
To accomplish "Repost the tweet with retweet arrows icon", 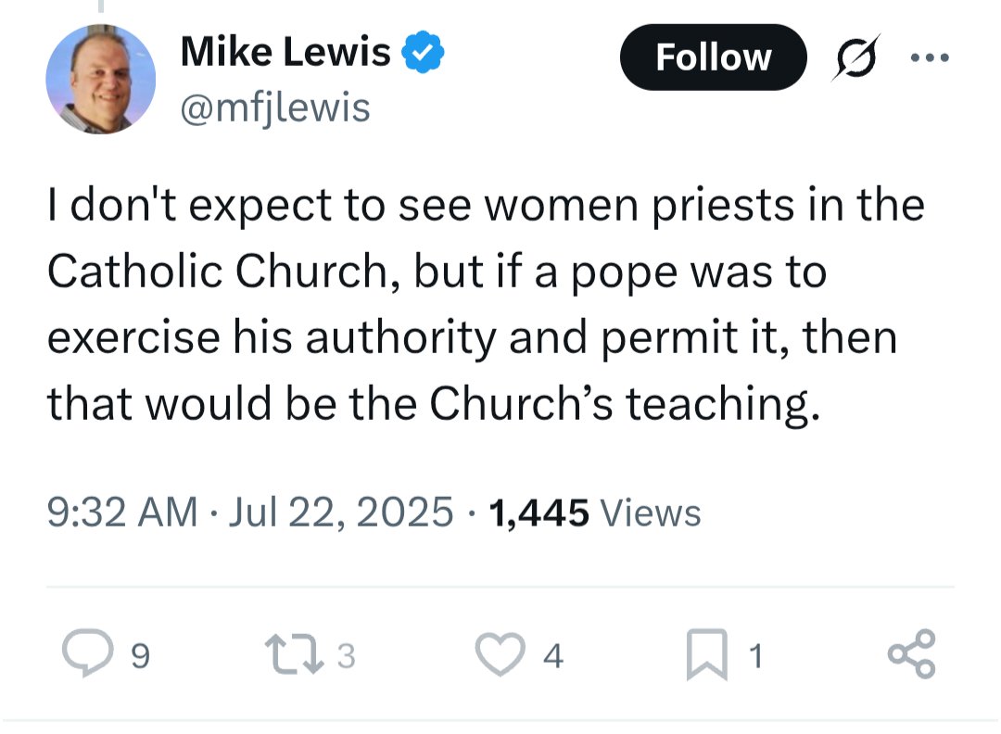I will (x=295, y=654).
